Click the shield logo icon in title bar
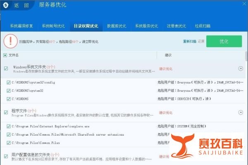 pyautogui.click(x=6, y=5)
